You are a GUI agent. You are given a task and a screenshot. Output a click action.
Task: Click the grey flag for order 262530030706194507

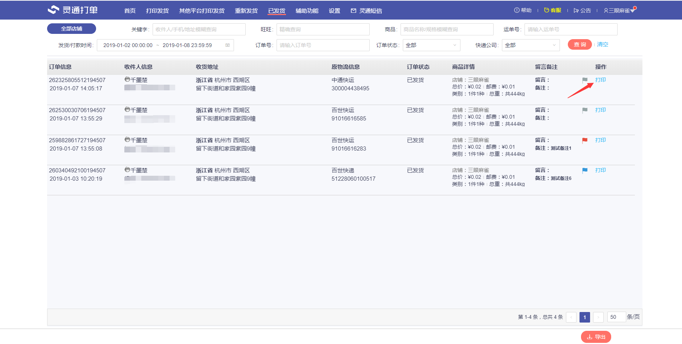point(585,110)
